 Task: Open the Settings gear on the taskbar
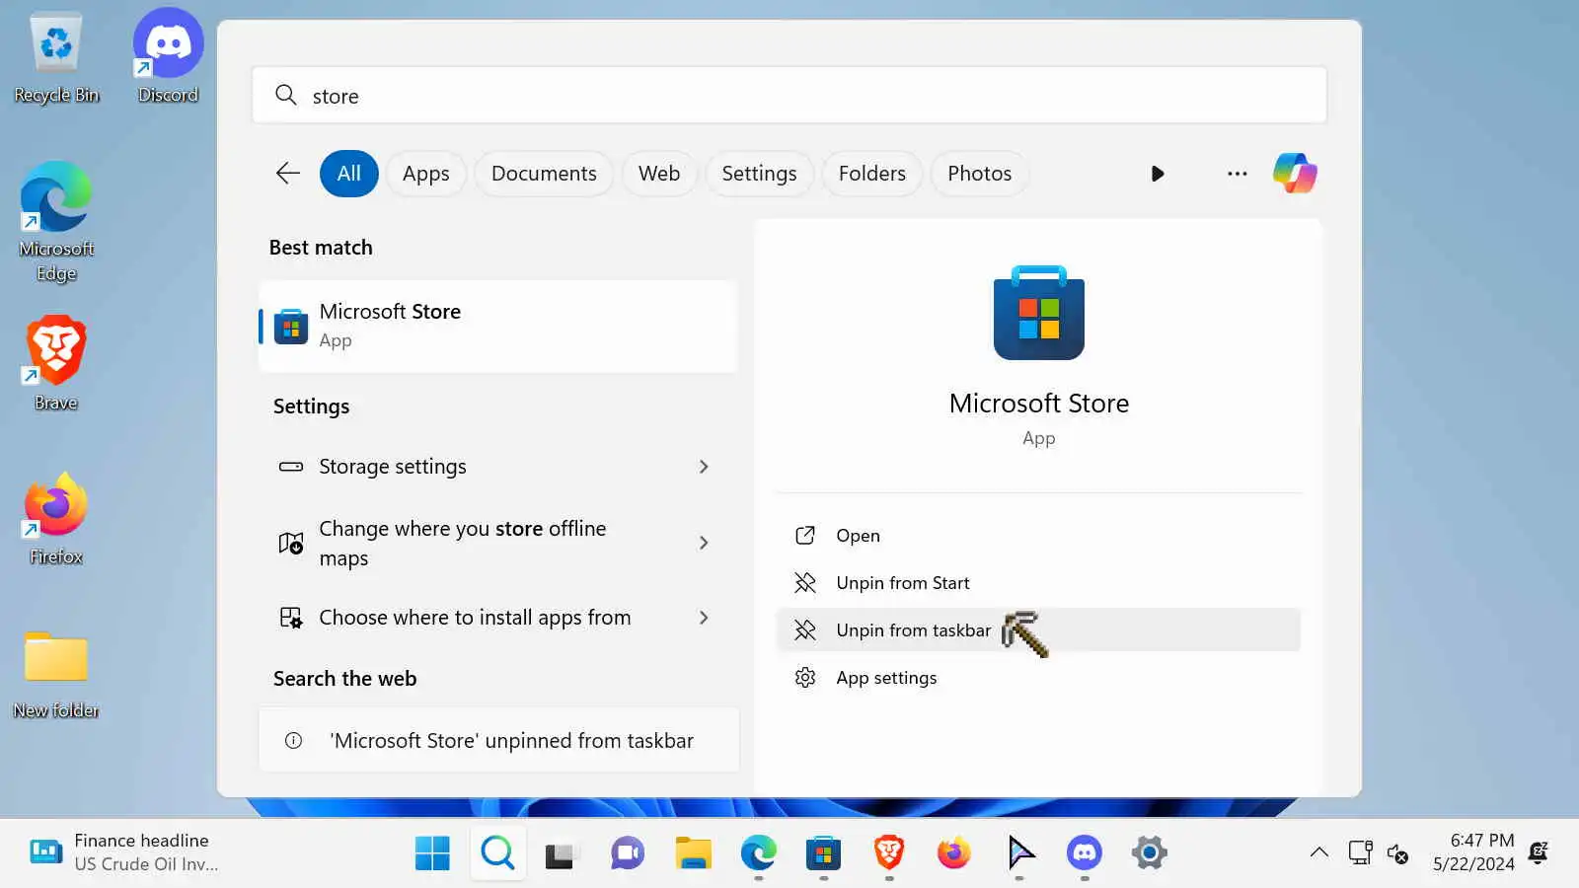click(1149, 852)
